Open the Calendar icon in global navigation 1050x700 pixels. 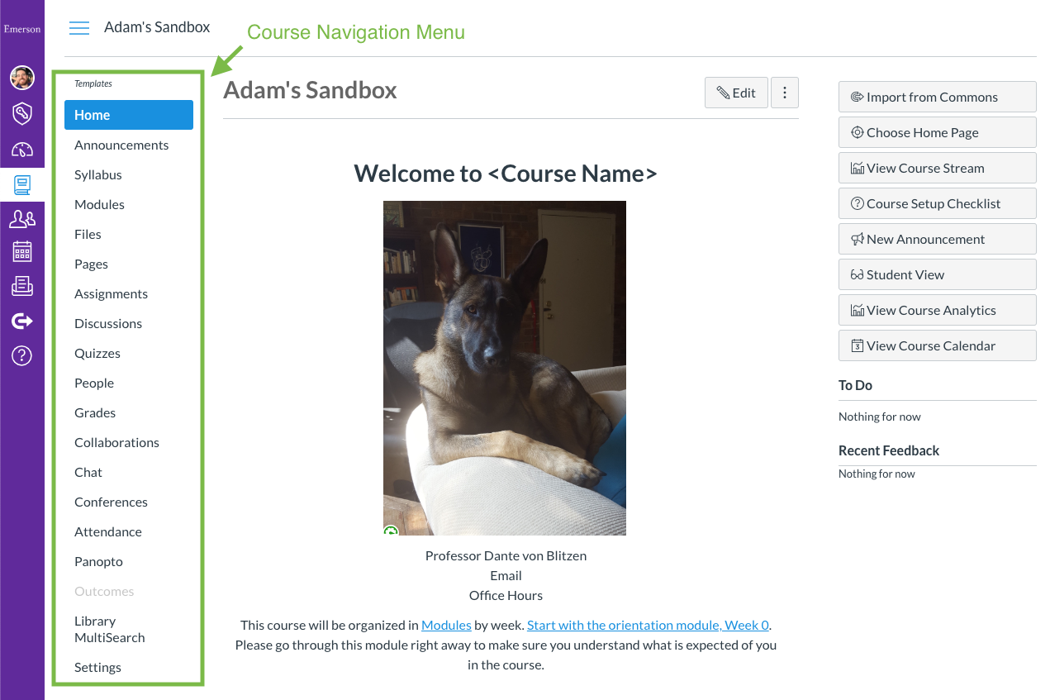click(x=22, y=251)
